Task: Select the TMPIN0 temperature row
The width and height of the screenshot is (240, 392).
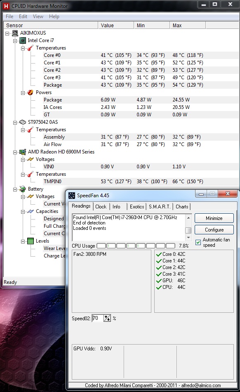Action: (x=141, y=182)
